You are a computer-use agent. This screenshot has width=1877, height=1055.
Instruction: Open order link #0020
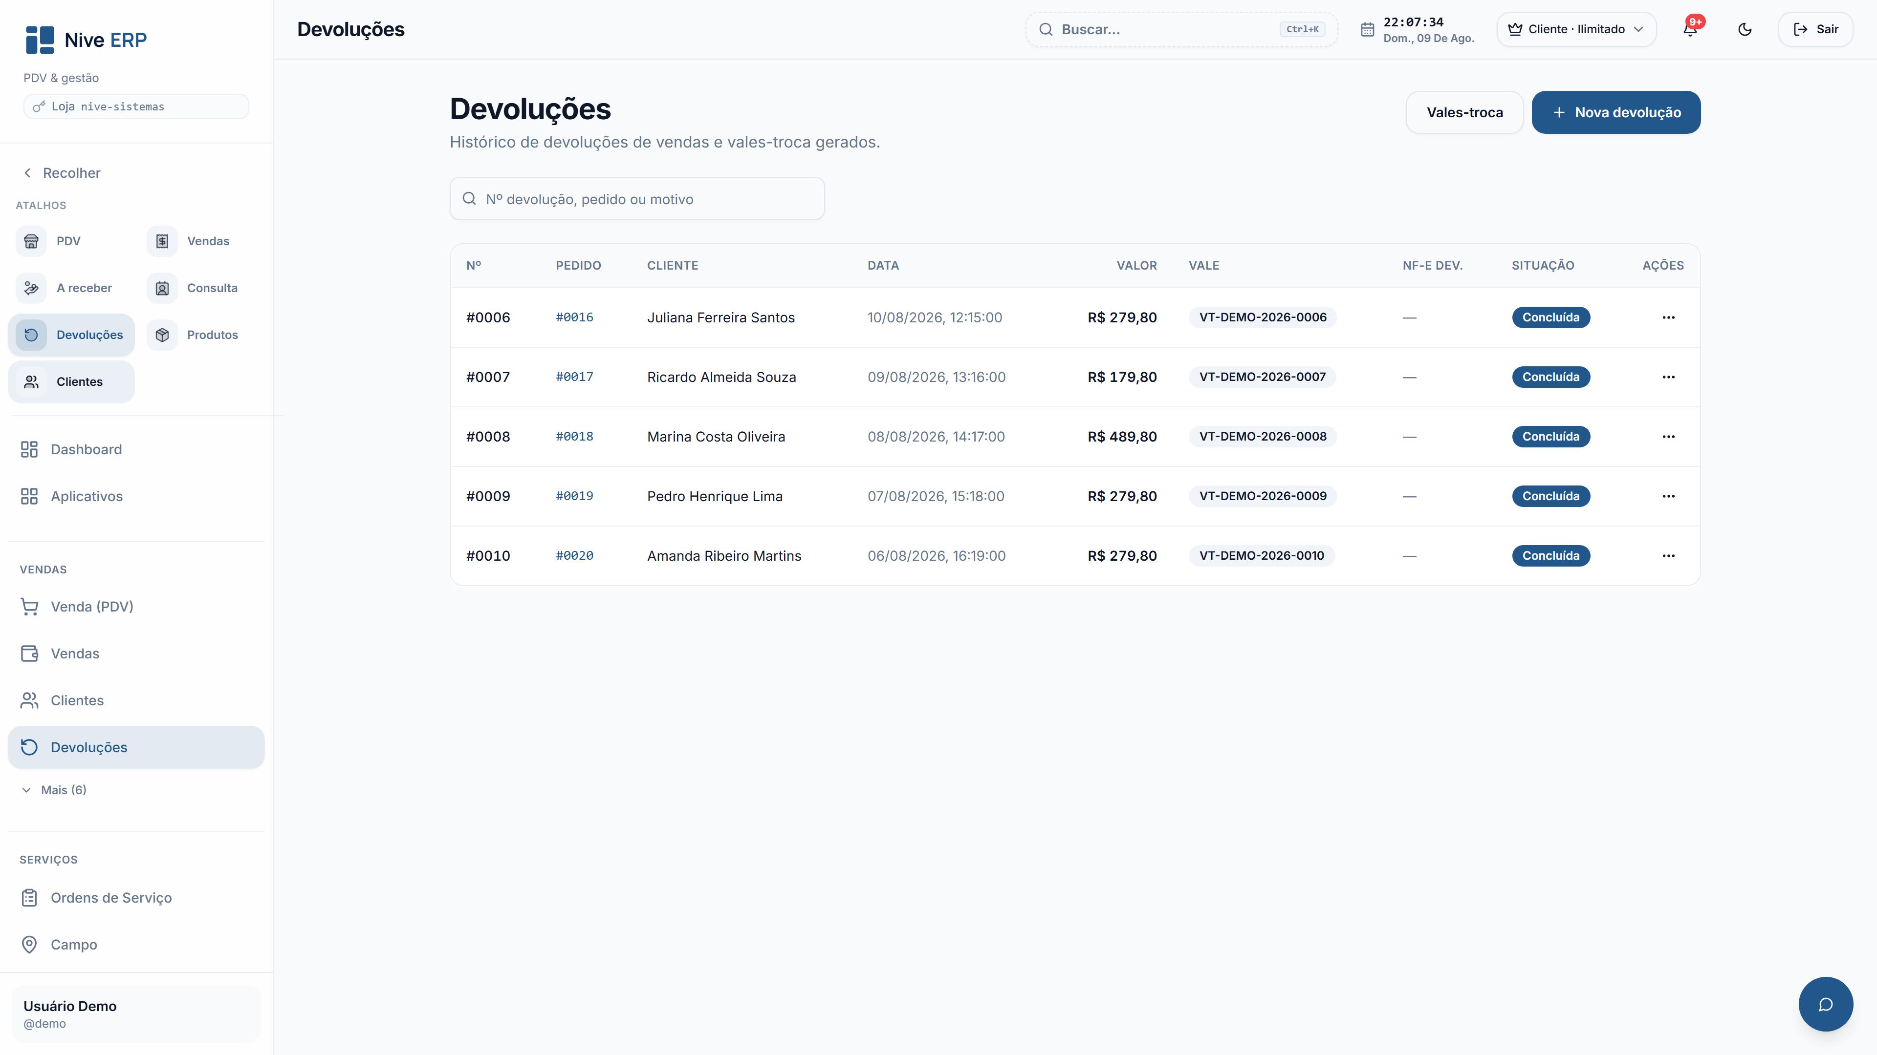(x=574, y=555)
